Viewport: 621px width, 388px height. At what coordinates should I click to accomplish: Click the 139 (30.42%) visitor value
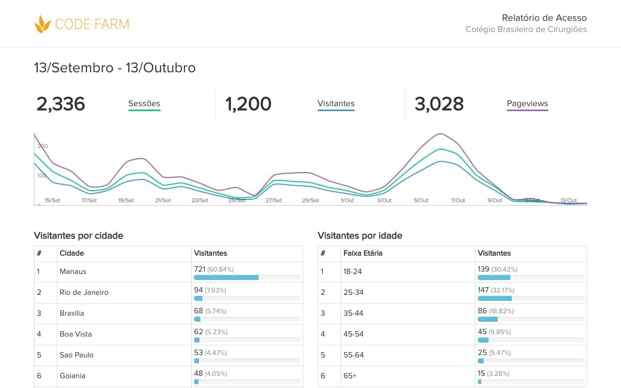[x=498, y=269]
